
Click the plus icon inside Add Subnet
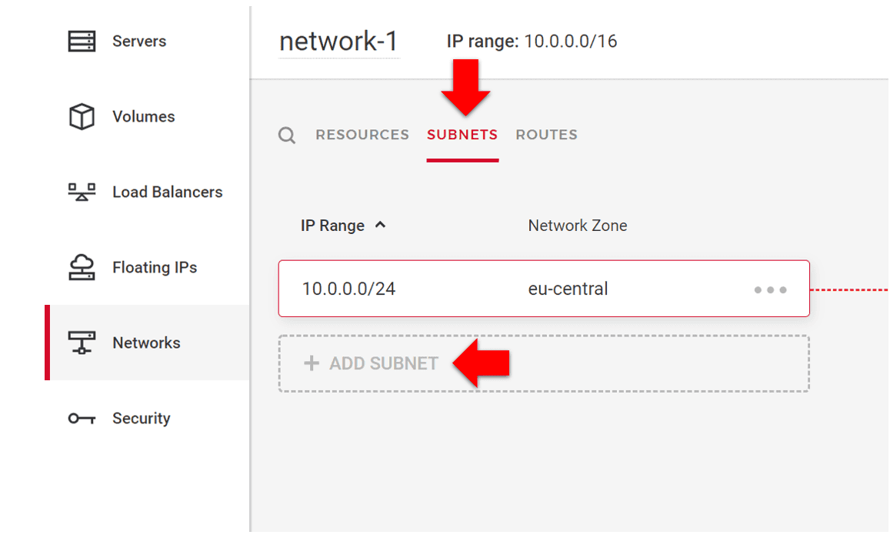click(311, 362)
